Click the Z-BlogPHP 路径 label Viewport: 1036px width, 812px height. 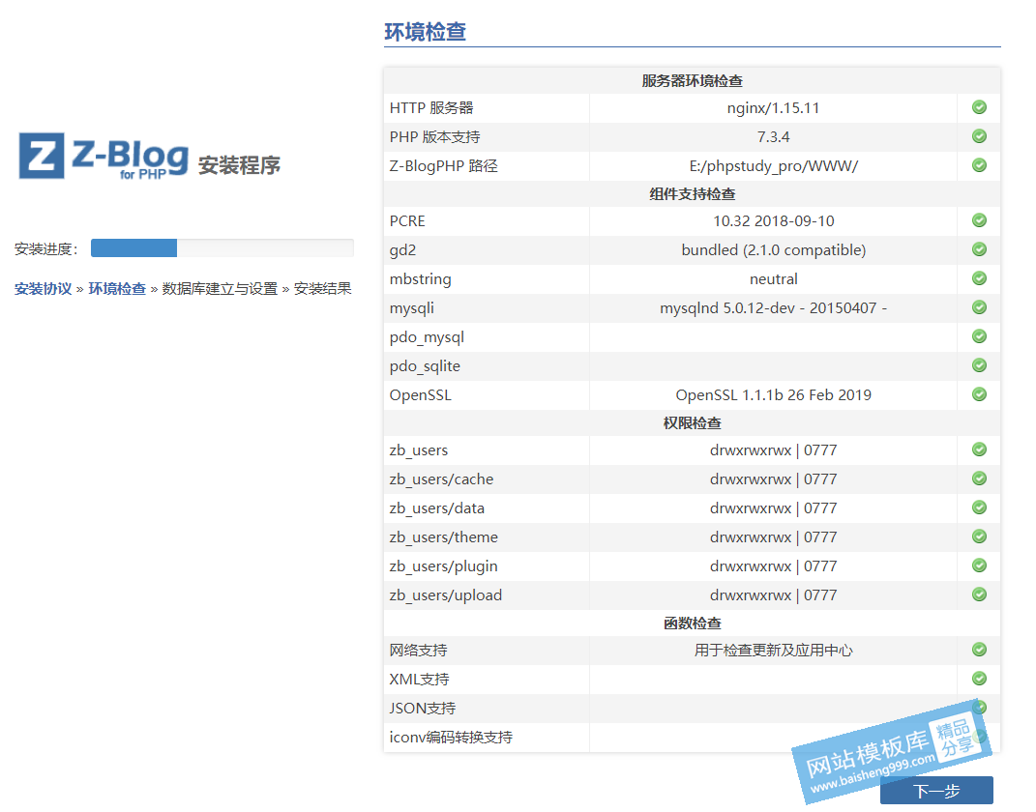point(443,165)
